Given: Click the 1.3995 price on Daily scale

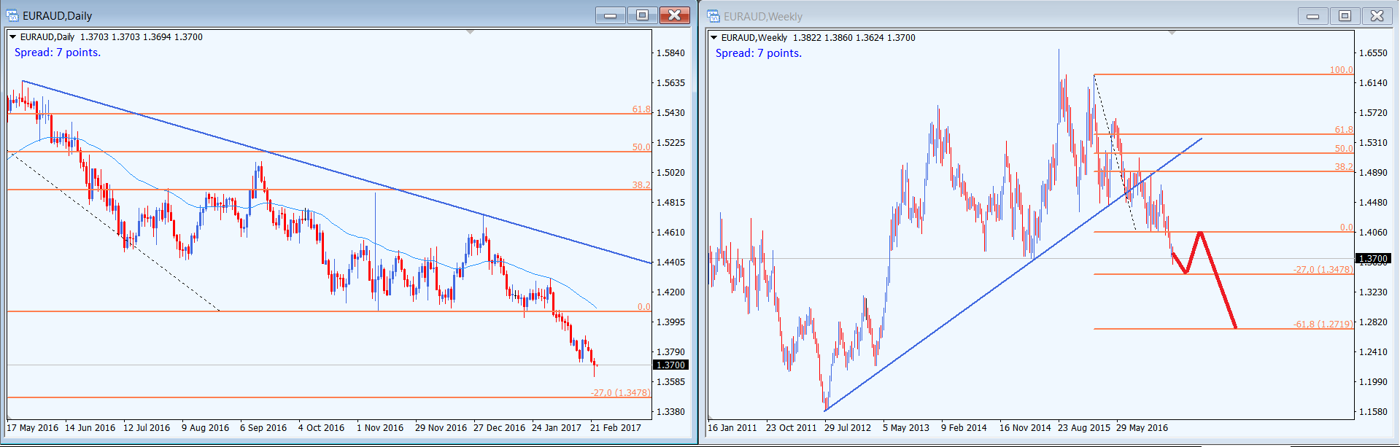Looking at the screenshot, I should (670, 322).
